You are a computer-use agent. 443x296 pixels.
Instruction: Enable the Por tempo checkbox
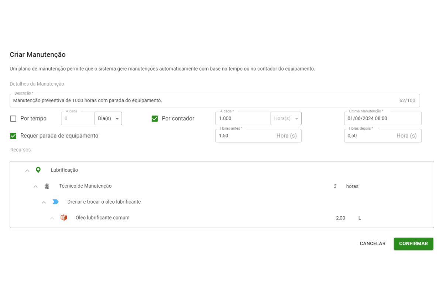pos(13,119)
